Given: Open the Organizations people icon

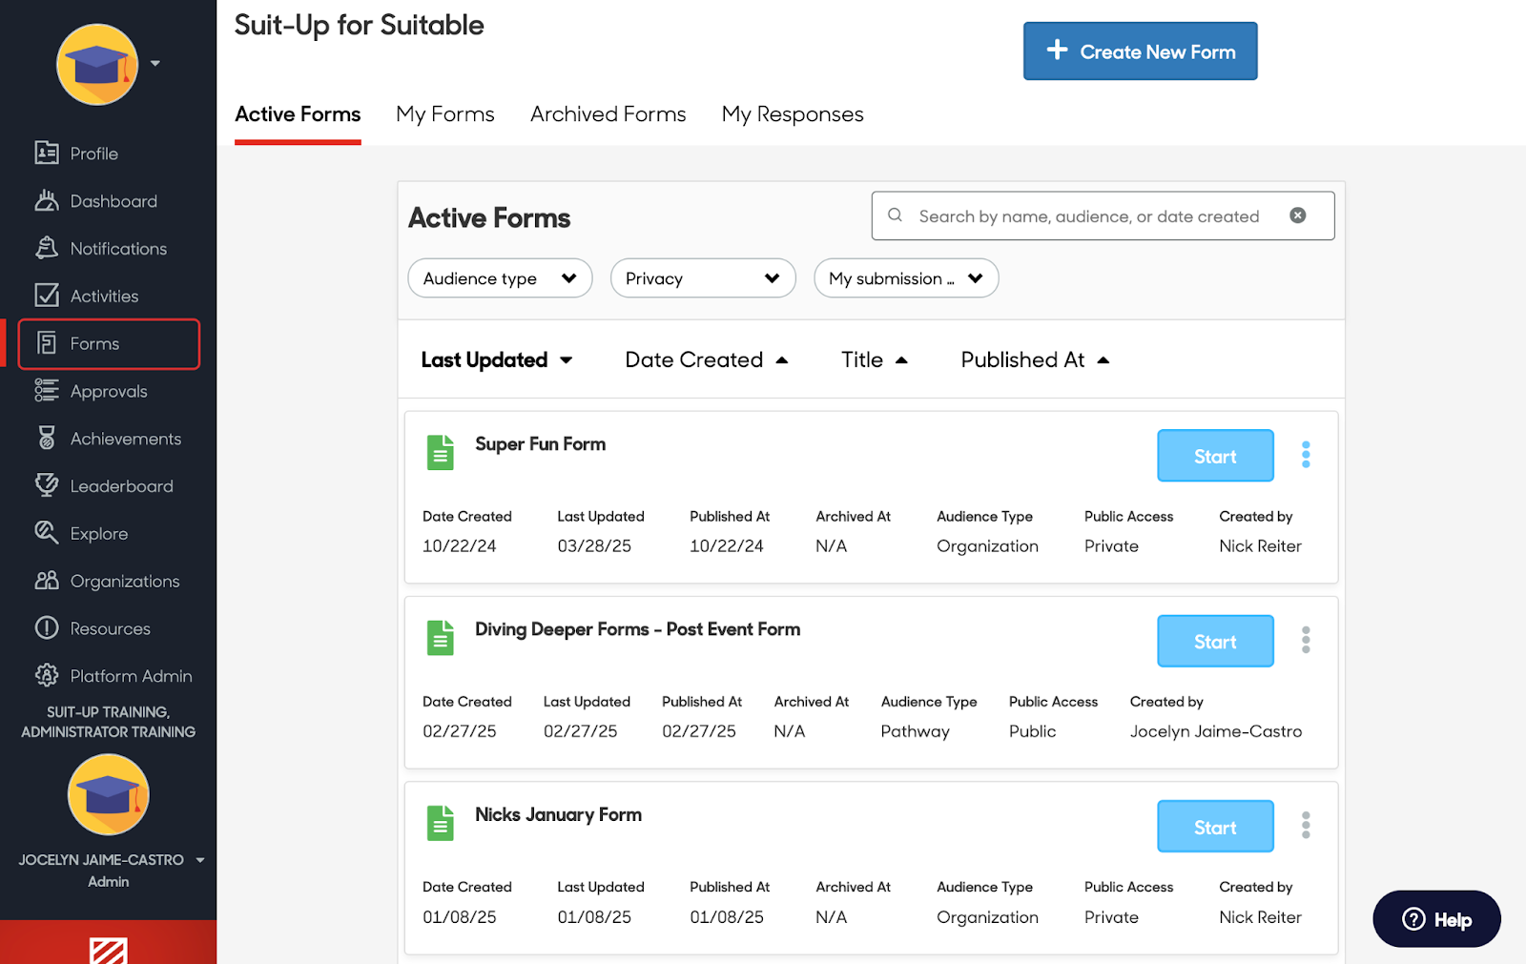Looking at the screenshot, I should click(47, 581).
